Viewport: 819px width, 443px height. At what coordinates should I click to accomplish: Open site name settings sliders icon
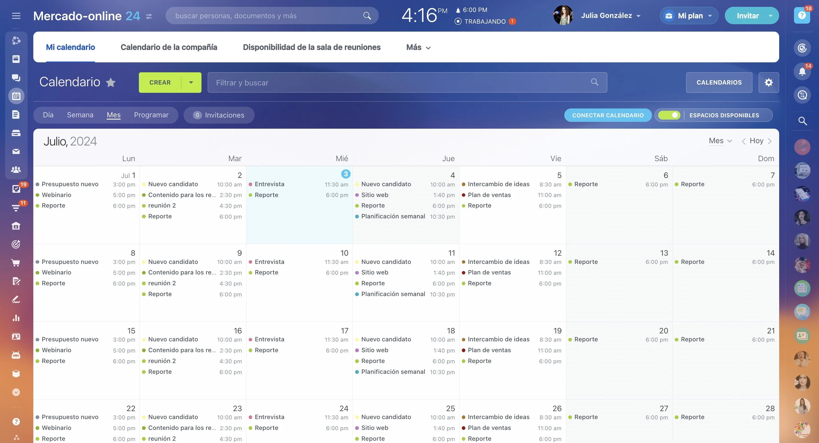click(149, 16)
